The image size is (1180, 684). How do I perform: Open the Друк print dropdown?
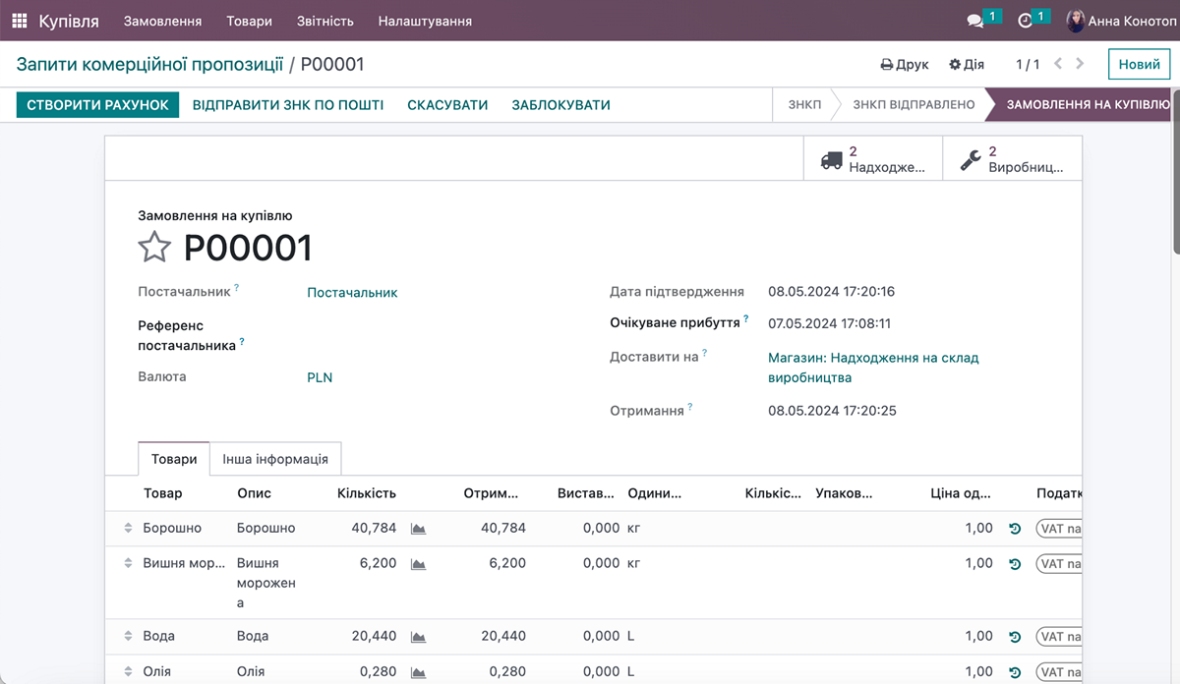(x=905, y=65)
